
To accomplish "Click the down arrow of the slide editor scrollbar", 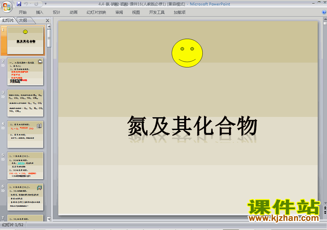I will coord(325,203).
